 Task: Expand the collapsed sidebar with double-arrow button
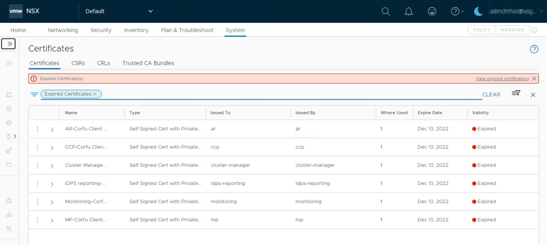pyautogui.click(x=10, y=43)
